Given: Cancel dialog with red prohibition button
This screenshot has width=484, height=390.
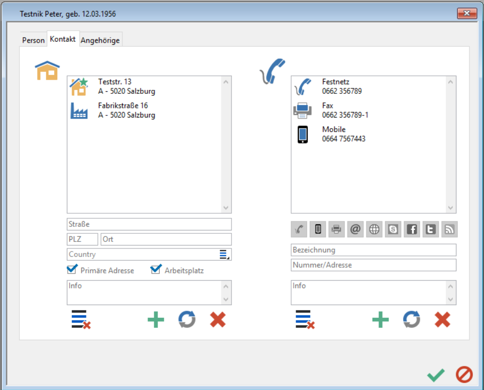Looking at the screenshot, I should point(464,374).
